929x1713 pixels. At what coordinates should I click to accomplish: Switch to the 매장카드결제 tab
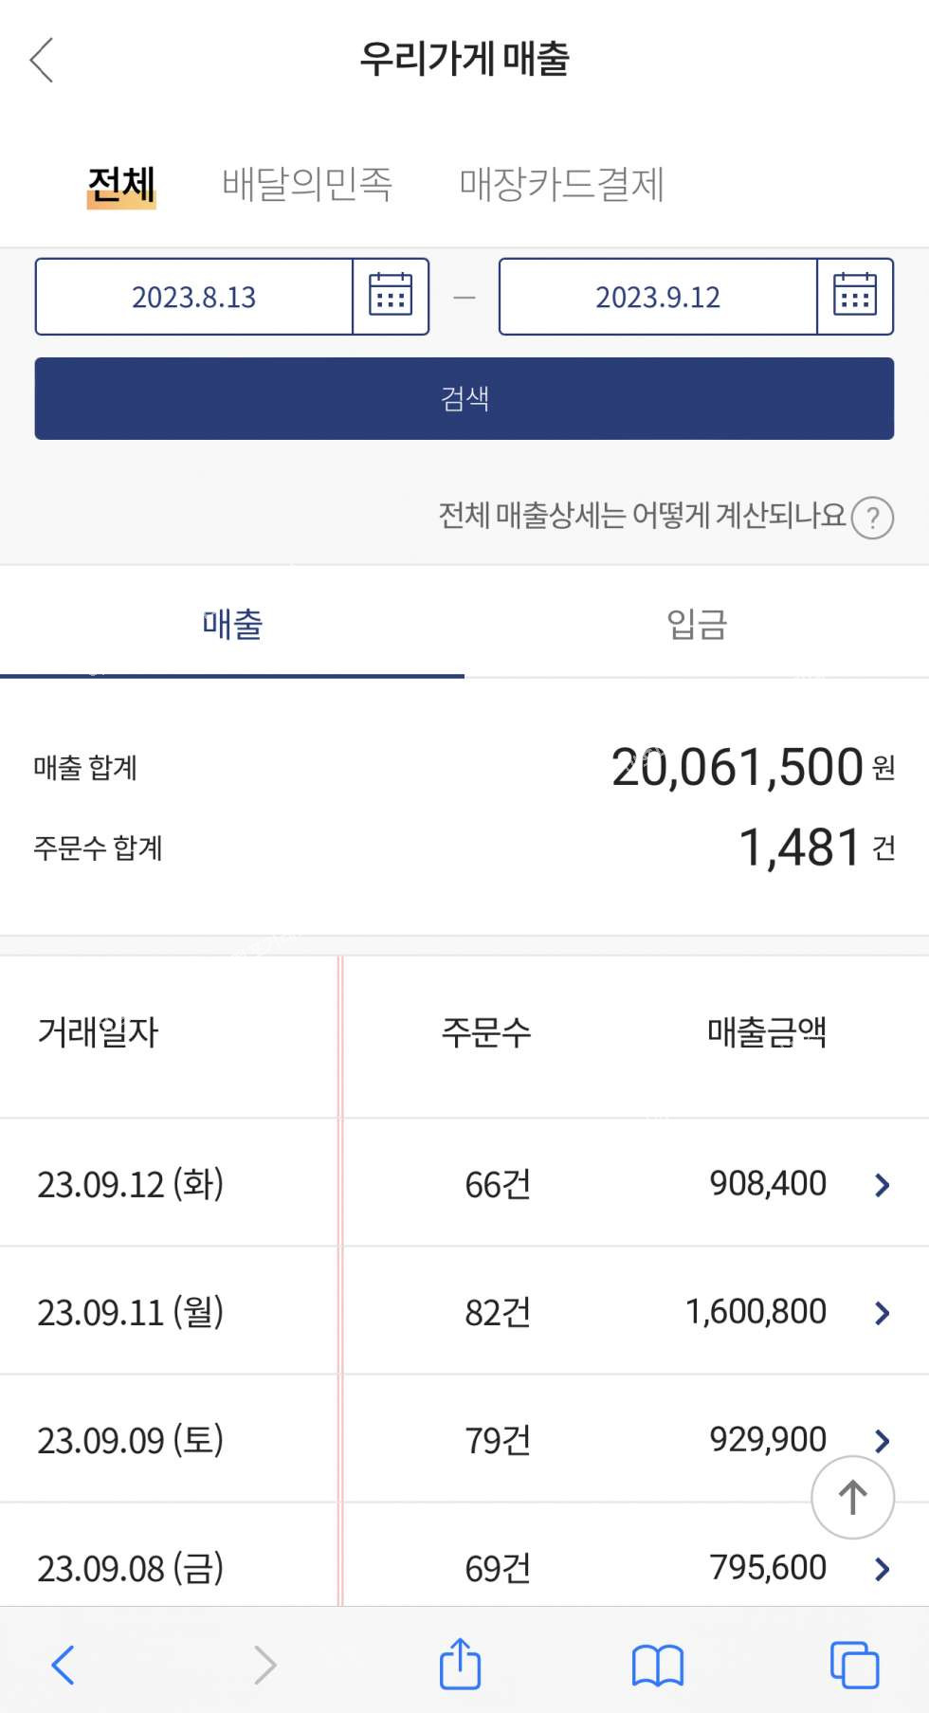561,184
